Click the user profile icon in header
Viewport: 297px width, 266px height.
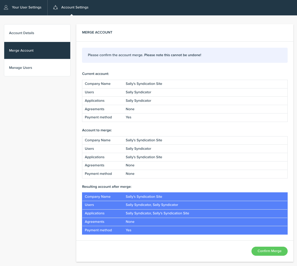click(x=6, y=8)
